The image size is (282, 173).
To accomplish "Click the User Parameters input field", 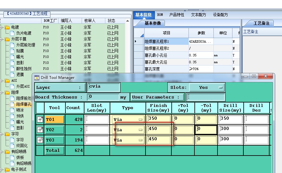I will pos(206,97).
